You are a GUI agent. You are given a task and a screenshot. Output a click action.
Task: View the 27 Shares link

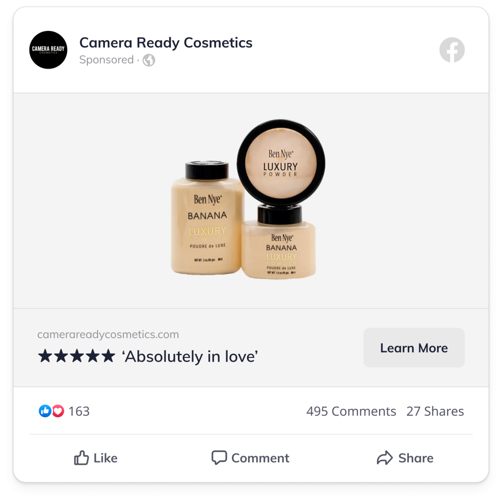pyautogui.click(x=435, y=411)
